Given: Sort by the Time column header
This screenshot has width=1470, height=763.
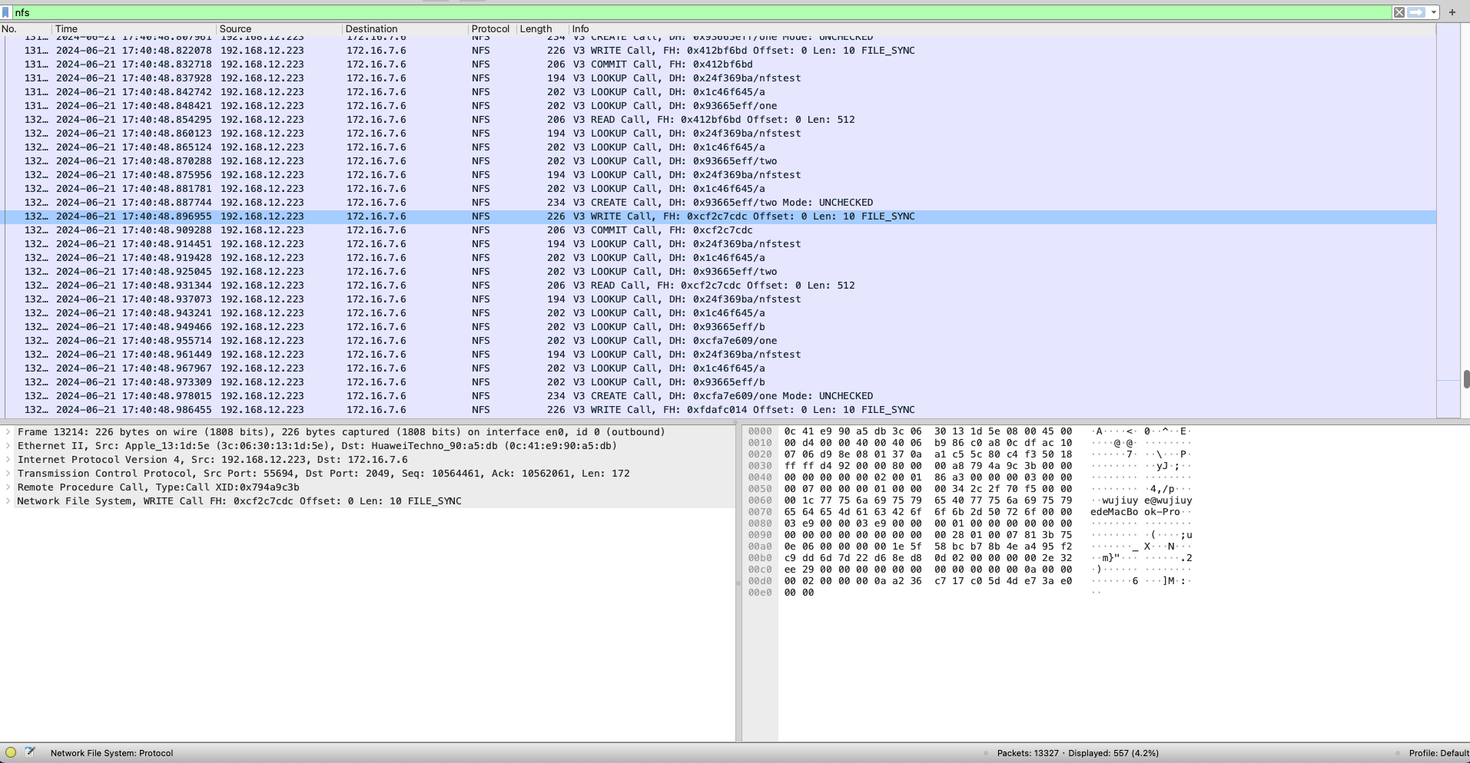Looking at the screenshot, I should (134, 29).
